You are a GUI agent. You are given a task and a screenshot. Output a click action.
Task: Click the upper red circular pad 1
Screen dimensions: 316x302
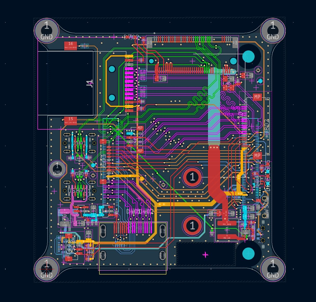[192, 177]
